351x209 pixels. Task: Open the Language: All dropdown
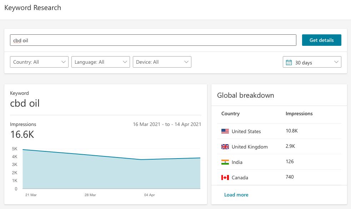pyautogui.click(x=100, y=62)
